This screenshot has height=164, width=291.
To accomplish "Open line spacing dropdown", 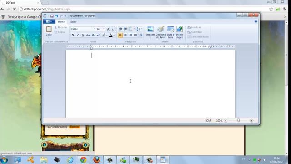I will [140, 29].
